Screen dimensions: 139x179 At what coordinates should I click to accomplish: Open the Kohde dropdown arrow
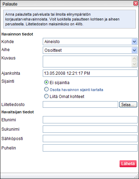pos(134,42)
